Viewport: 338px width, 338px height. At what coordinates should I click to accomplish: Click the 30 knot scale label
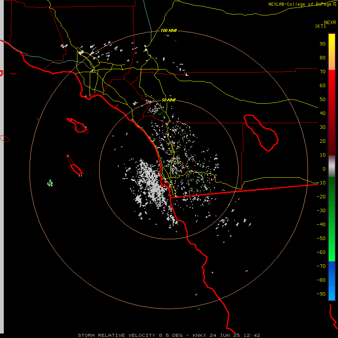click(323, 127)
